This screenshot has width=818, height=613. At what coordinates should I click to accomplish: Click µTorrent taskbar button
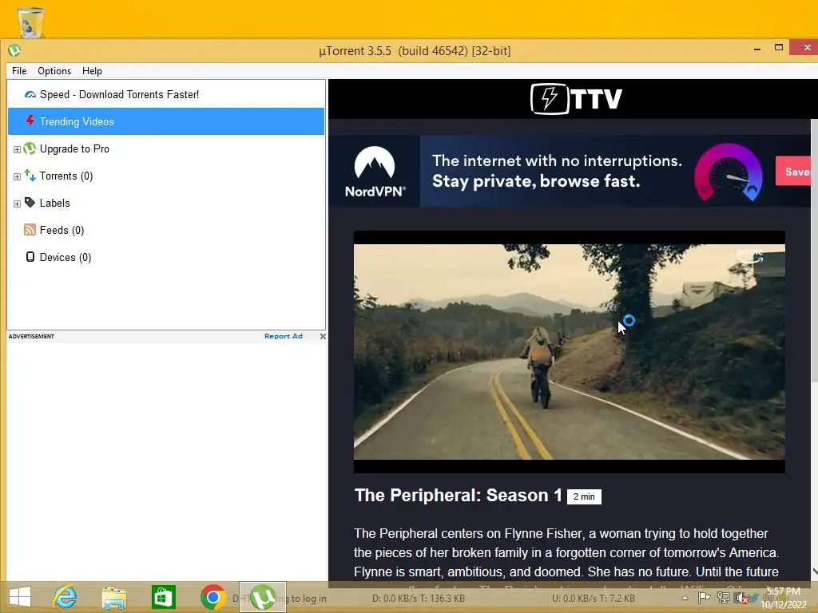point(262,597)
